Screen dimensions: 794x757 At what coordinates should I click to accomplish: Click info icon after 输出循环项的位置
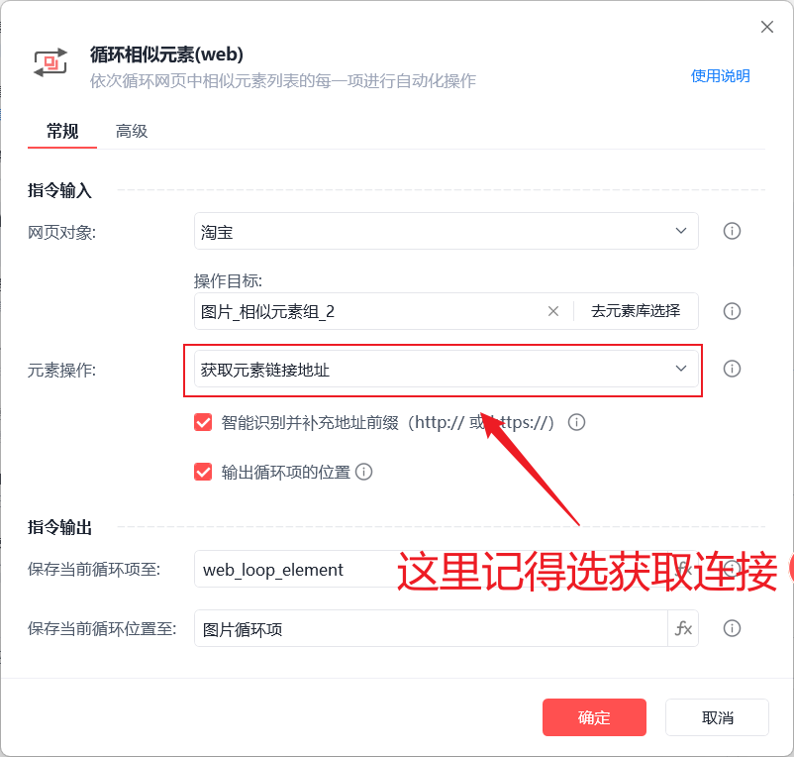tap(363, 472)
